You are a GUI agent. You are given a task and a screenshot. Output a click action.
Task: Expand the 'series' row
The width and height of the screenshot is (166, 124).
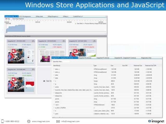tap(54, 87)
